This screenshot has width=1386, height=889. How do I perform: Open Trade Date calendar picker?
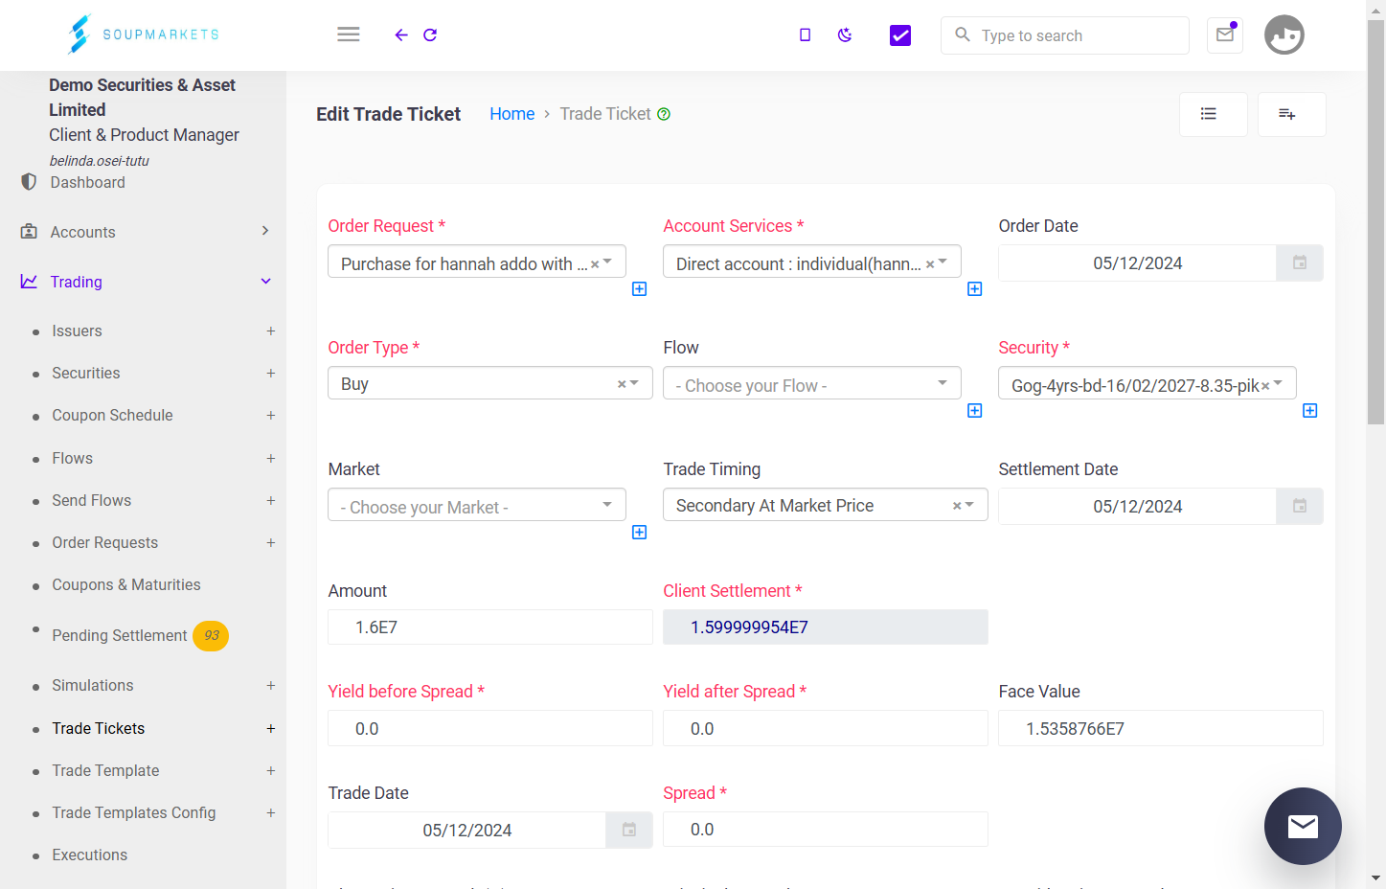(x=629, y=830)
